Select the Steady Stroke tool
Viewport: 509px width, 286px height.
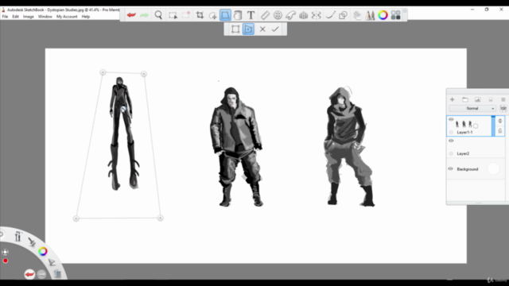(330, 15)
